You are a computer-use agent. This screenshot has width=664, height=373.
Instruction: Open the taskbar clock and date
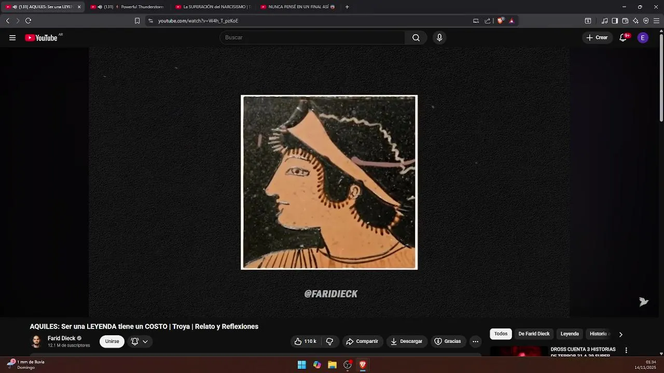[645, 365]
